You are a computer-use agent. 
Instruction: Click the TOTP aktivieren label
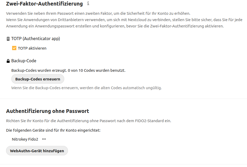pos(32,48)
